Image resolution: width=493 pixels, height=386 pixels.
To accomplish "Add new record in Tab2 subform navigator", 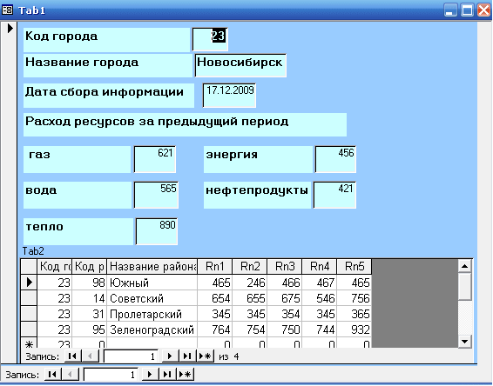I will coord(206,356).
